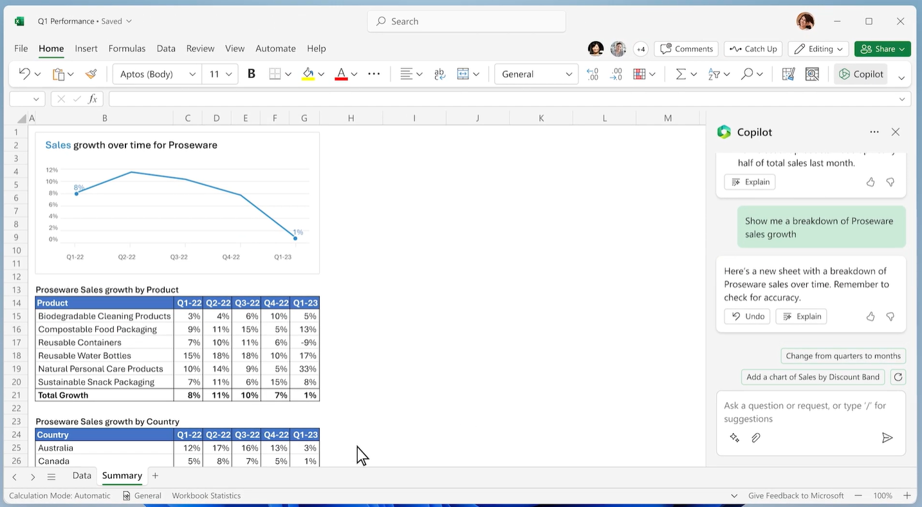Switch to the Formulas tab
The width and height of the screenshot is (922, 507).
127,48
